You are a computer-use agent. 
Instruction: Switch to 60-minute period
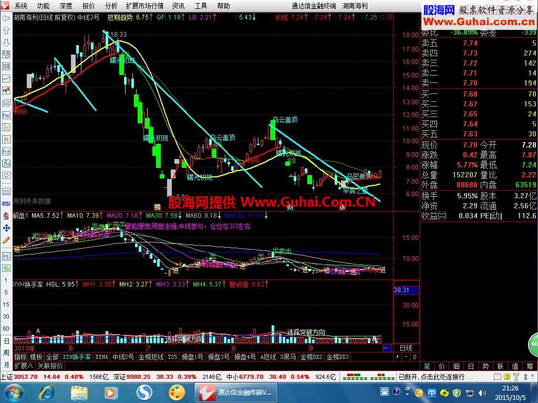coord(6,328)
